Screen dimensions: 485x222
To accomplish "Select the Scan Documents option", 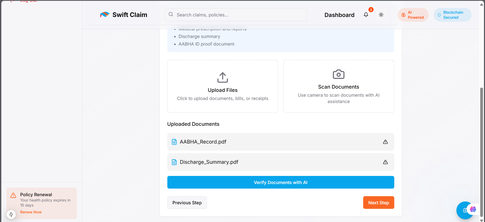I will (338, 86).
